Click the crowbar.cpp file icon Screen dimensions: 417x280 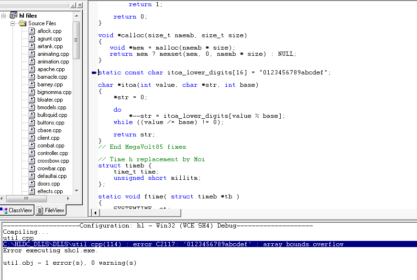click(x=32, y=168)
